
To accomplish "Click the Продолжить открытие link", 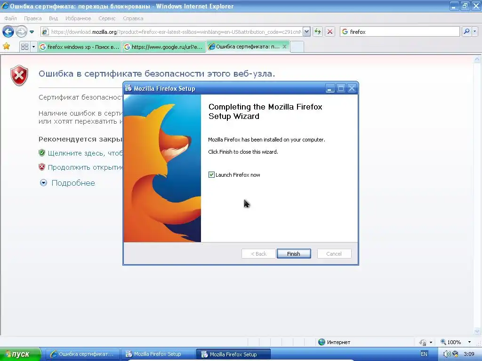I will coord(81,167).
